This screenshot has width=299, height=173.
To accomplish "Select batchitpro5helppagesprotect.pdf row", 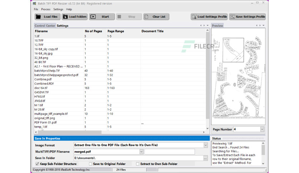I will tap(120, 75).
